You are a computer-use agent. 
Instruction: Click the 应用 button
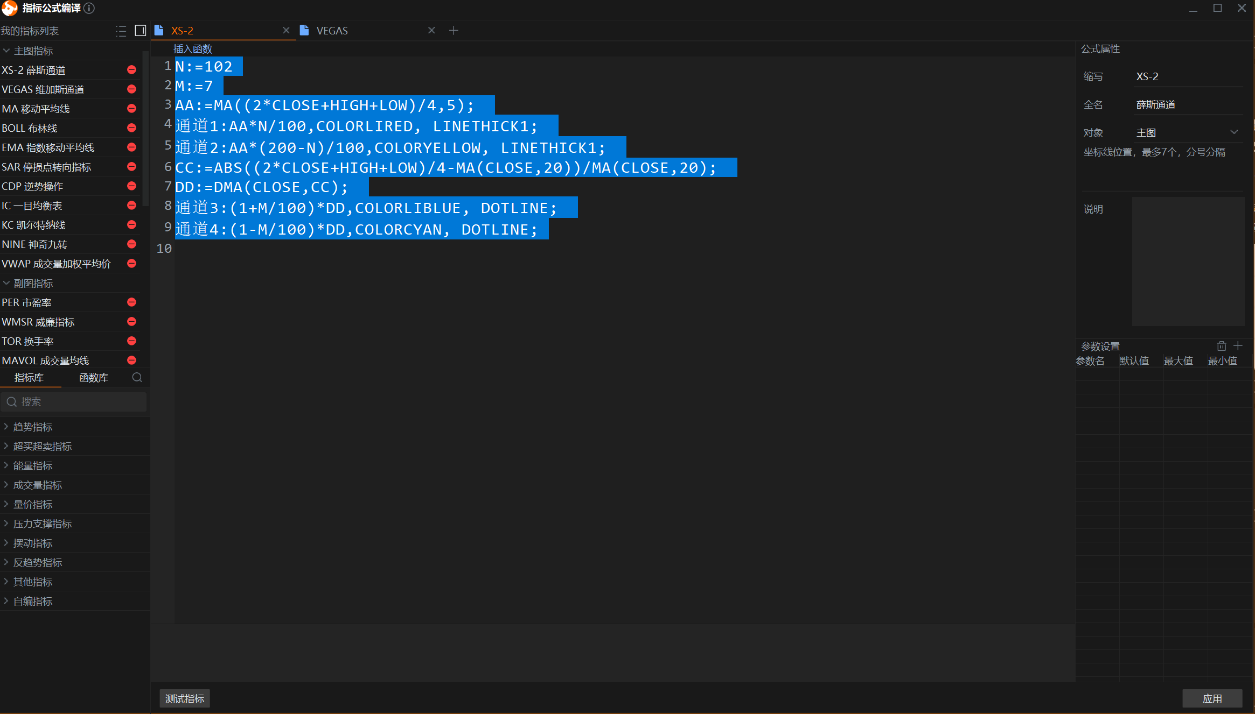[1212, 698]
